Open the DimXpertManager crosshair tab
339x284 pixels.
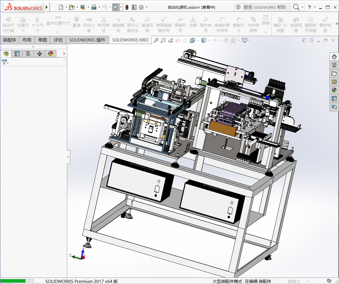click(40, 53)
